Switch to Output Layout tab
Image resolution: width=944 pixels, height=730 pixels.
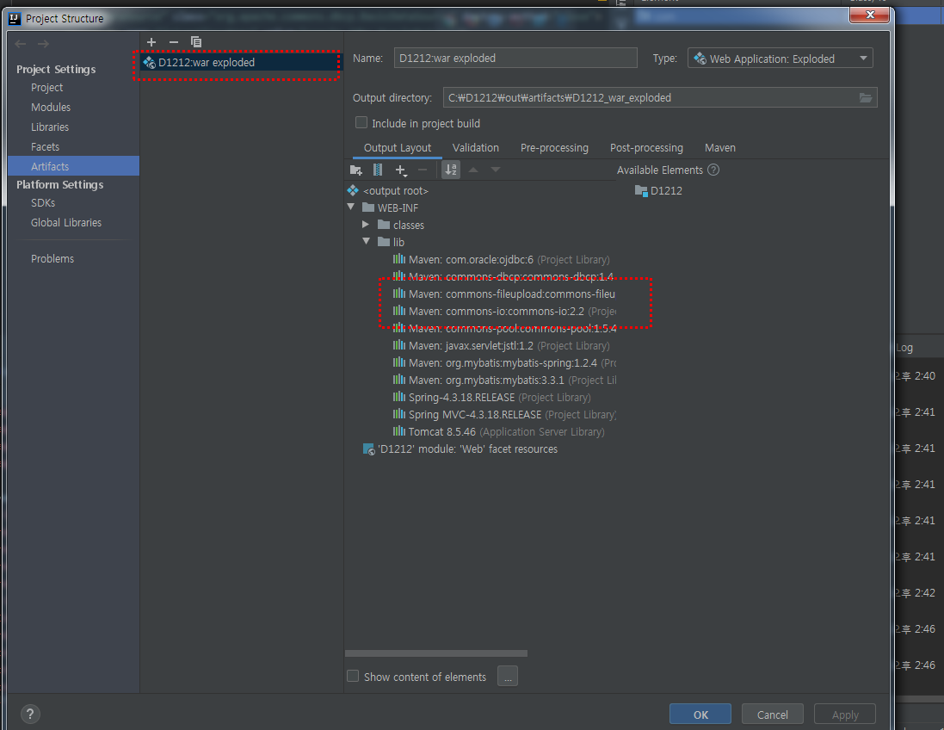pyautogui.click(x=398, y=148)
